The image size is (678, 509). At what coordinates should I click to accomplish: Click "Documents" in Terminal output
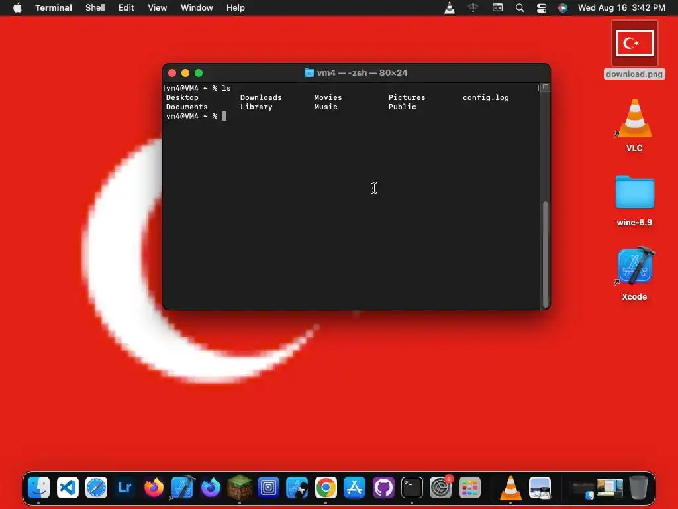coord(187,107)
